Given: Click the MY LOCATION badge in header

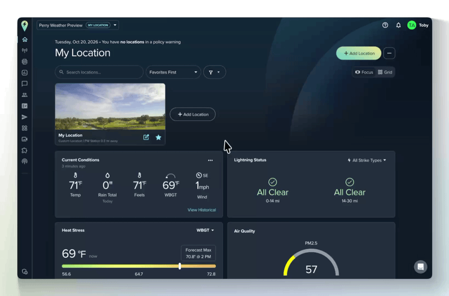Looking at the screenshot, I should tap(98, 25).
